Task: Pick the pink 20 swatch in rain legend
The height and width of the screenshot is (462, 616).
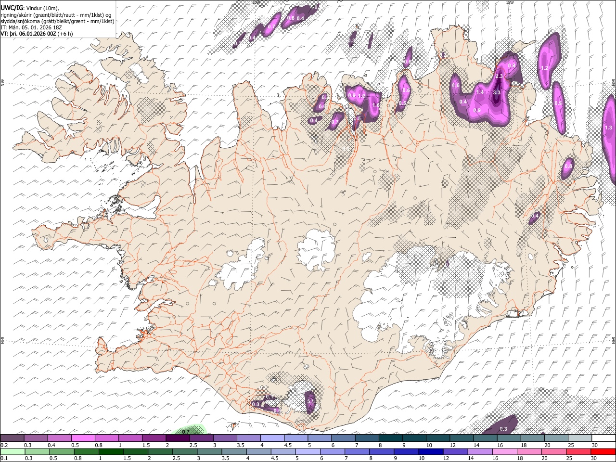Action: click(553, 451)
